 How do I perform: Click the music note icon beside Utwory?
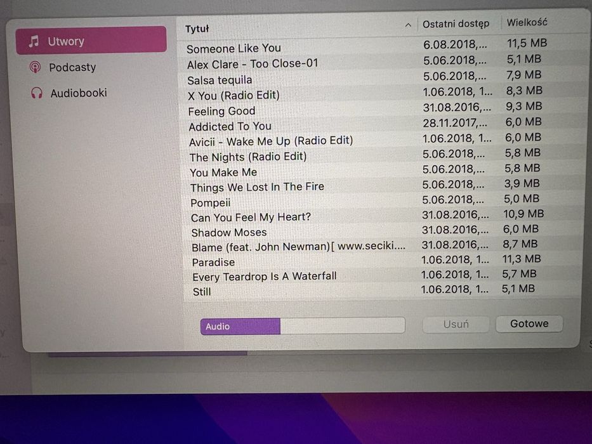[x=34, y=41]
